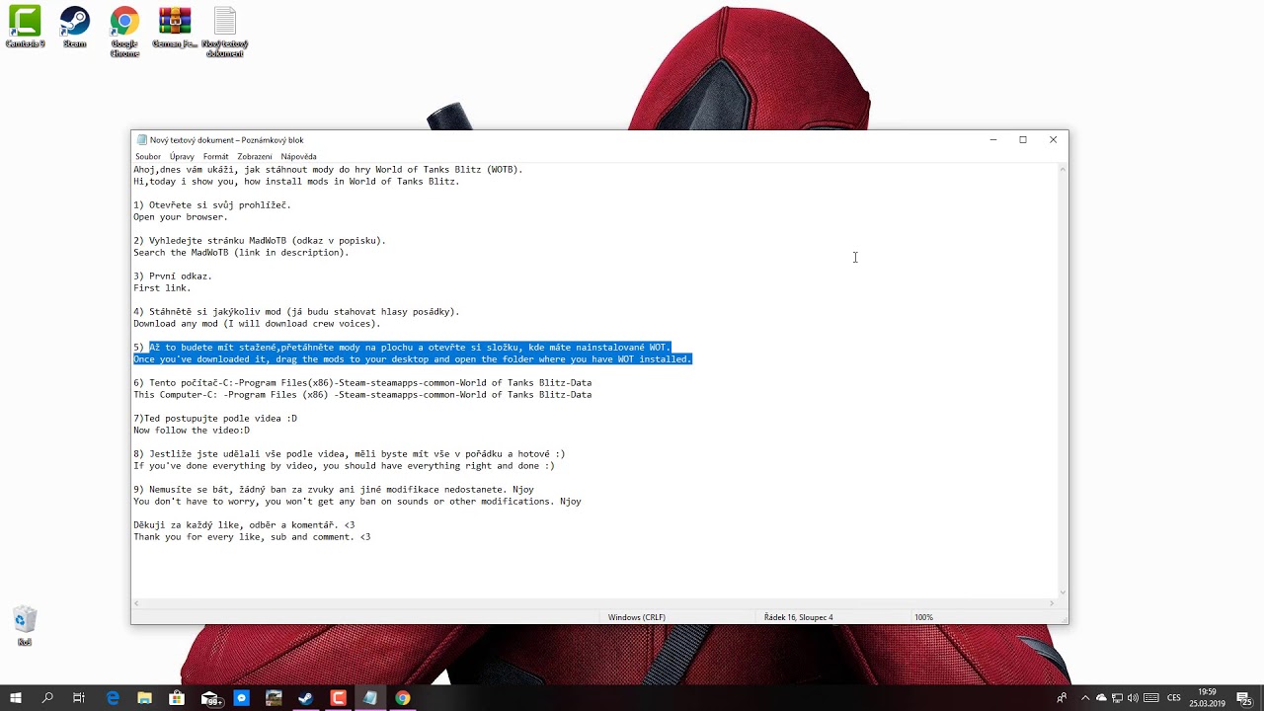Image resolution: width=1264 pixels, height=711 pixels.
Task: Click "Windows (CRLF)" in the status bar
Action: [x=637, y=617]
